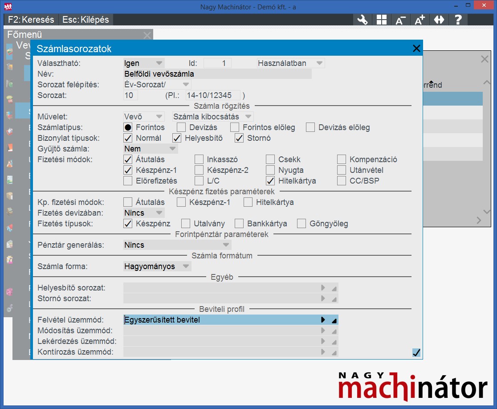Click the red house icon in sidebar
Screen dimensions: 497x409
pyautogui.click(x=9, y=227)
